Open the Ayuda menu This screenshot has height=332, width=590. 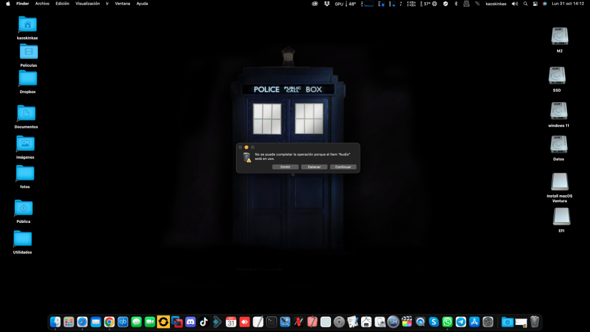tap(142, 4)
